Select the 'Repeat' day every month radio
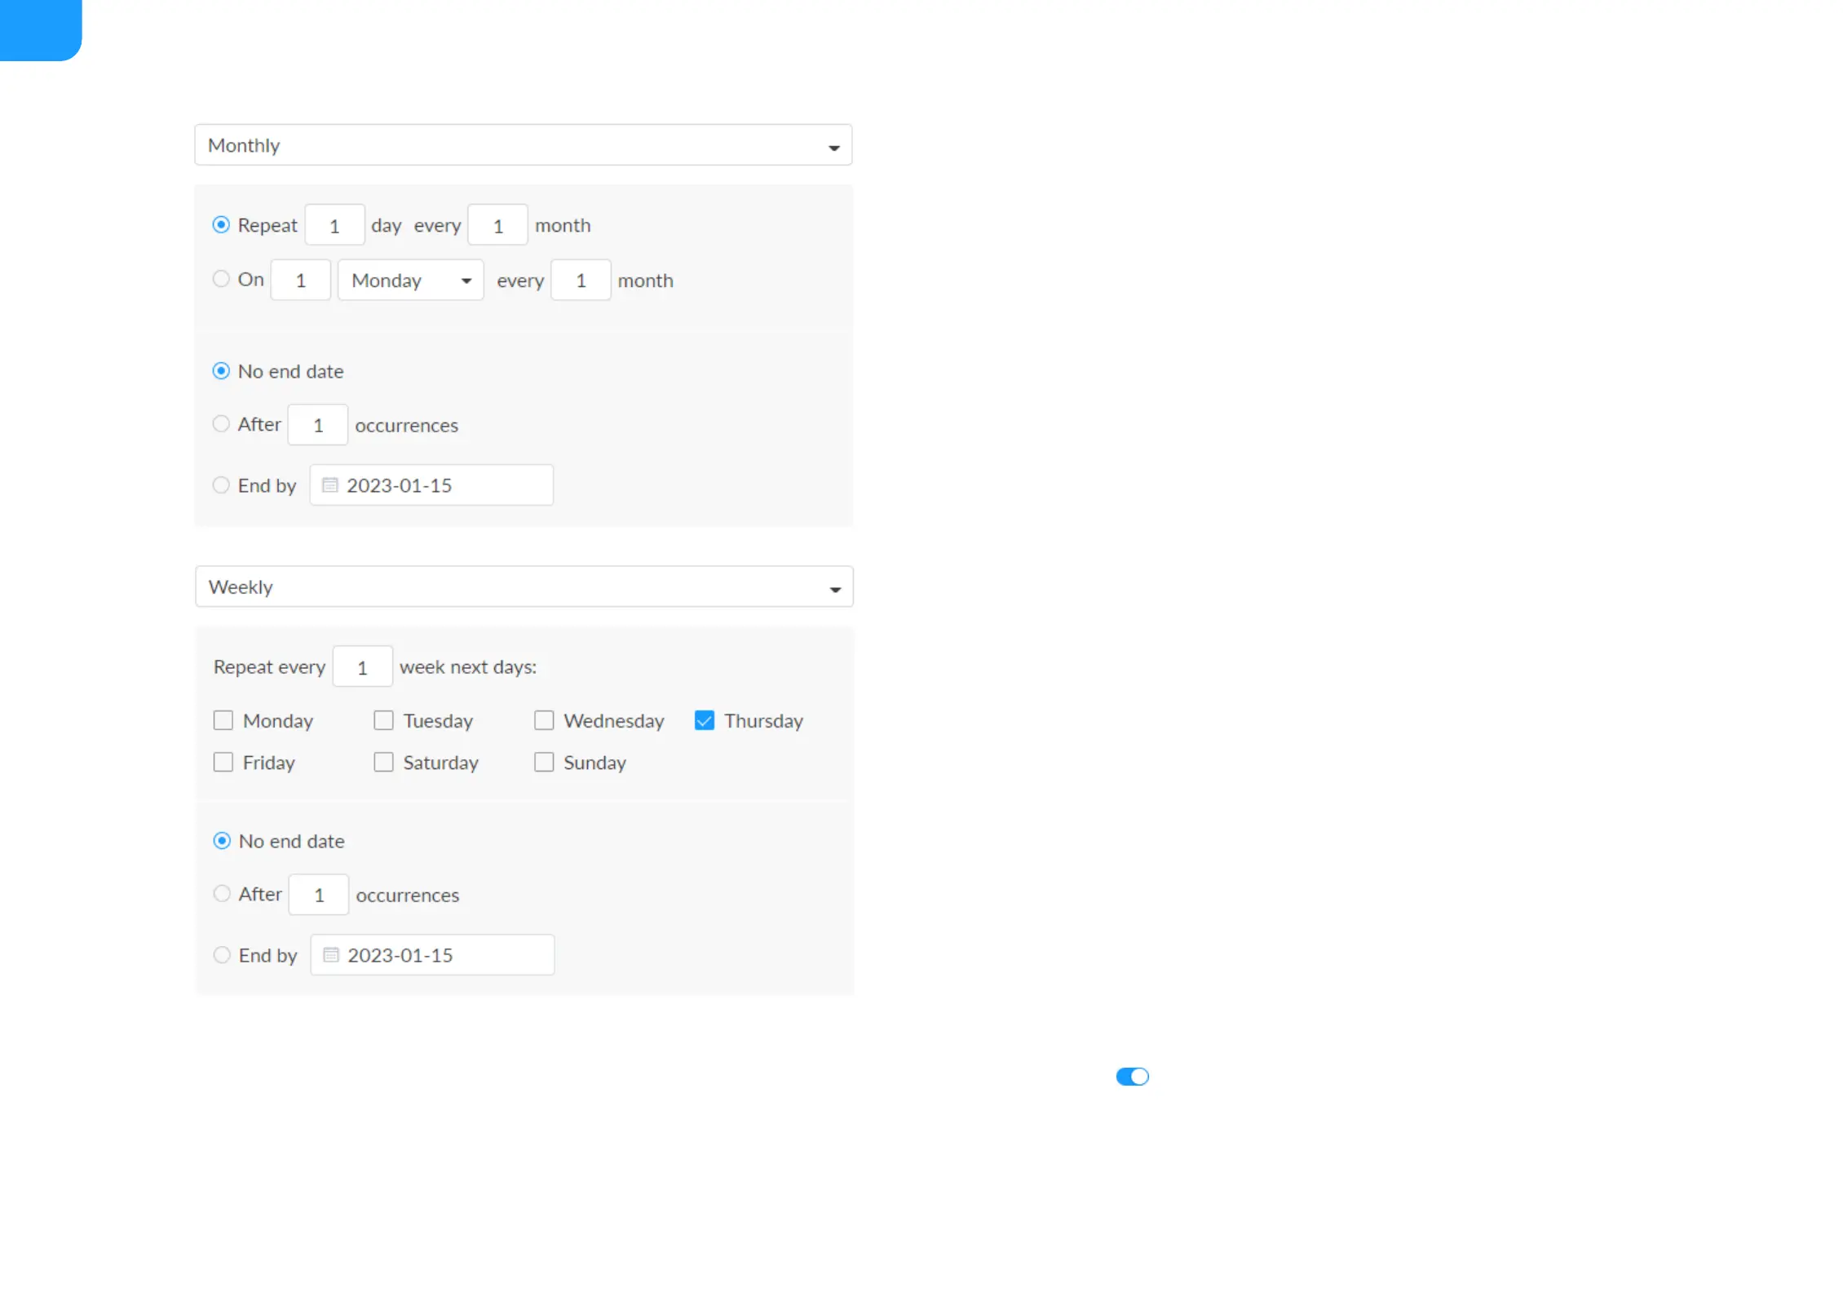 click(221, 225)
